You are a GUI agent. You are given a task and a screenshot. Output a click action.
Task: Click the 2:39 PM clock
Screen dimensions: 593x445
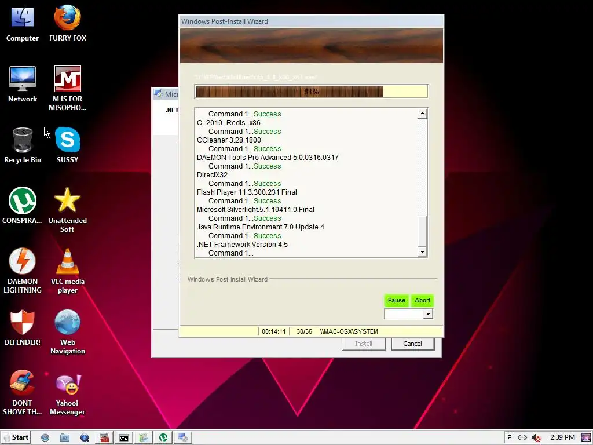[562, 437]
